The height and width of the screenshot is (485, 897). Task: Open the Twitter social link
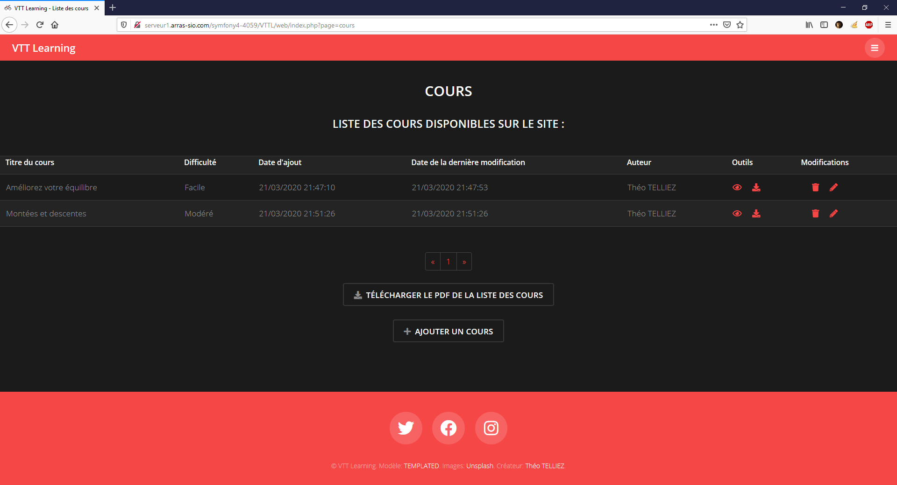click(406, 428)
